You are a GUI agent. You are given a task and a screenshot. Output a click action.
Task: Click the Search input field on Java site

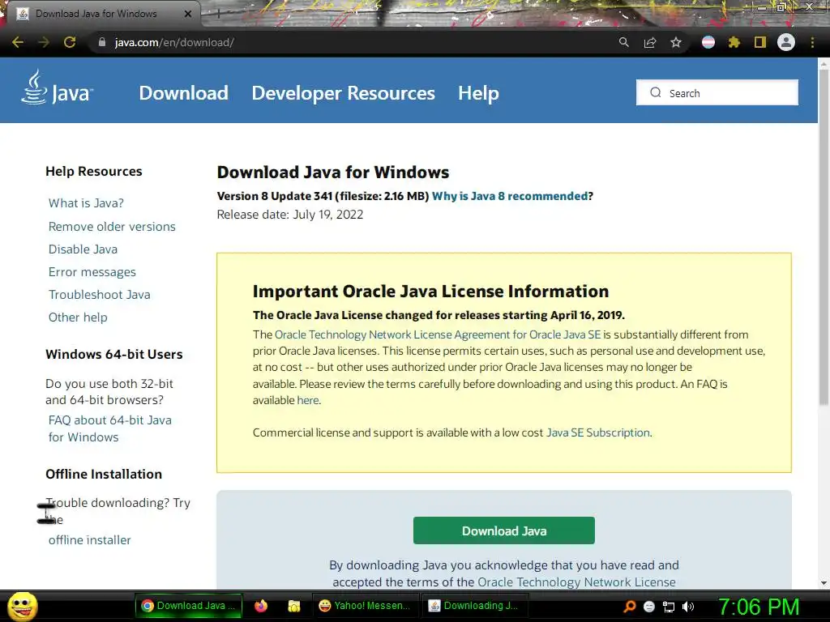point(717,92)
